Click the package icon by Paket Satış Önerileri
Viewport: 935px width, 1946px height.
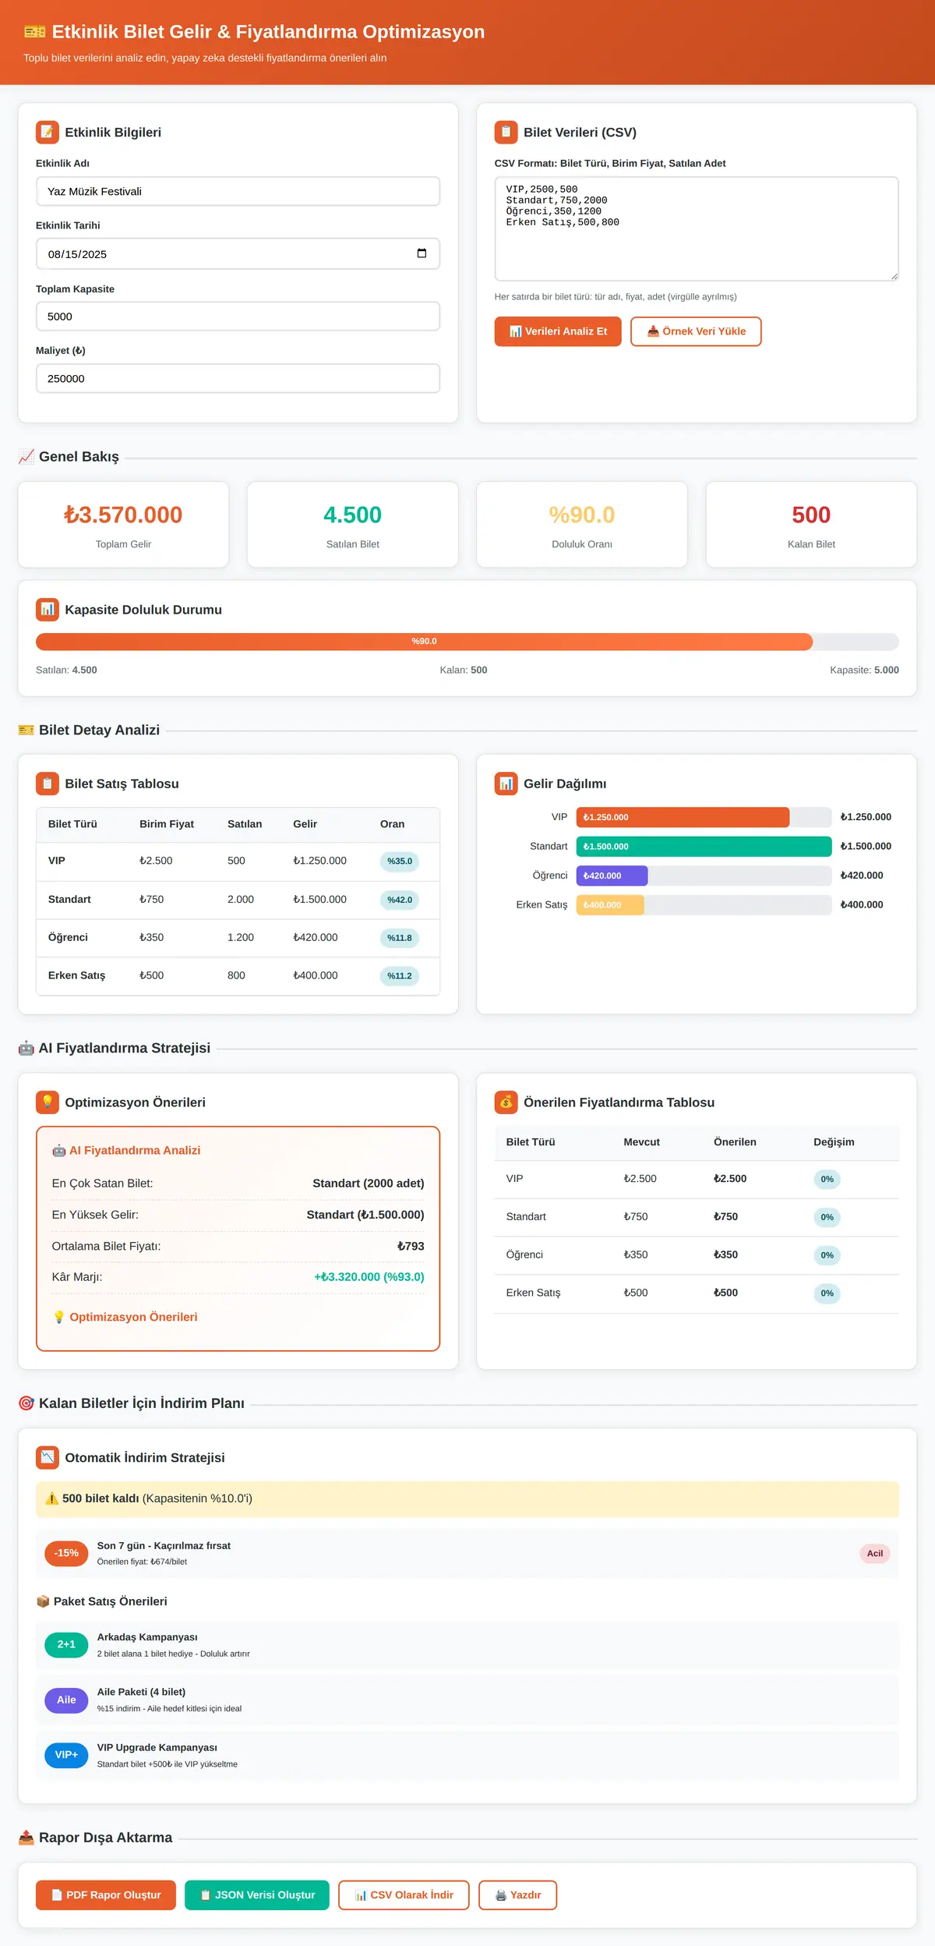(43, 1601)
